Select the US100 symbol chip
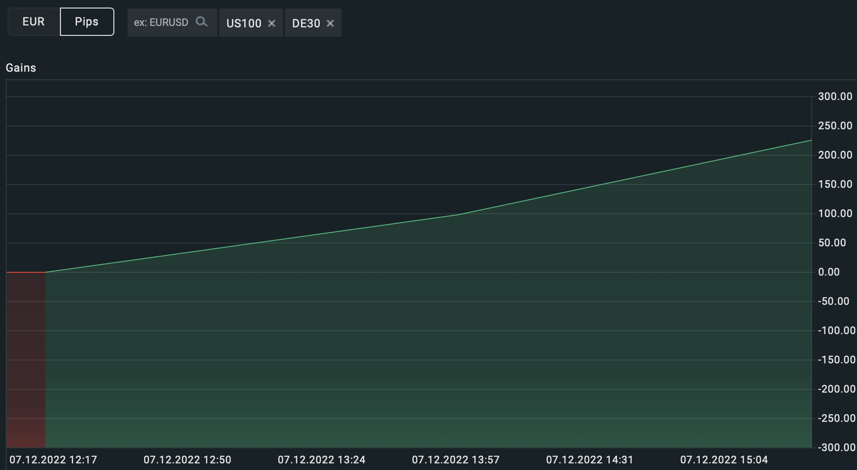This screenshot has width=857, height=470. point(244,23)
